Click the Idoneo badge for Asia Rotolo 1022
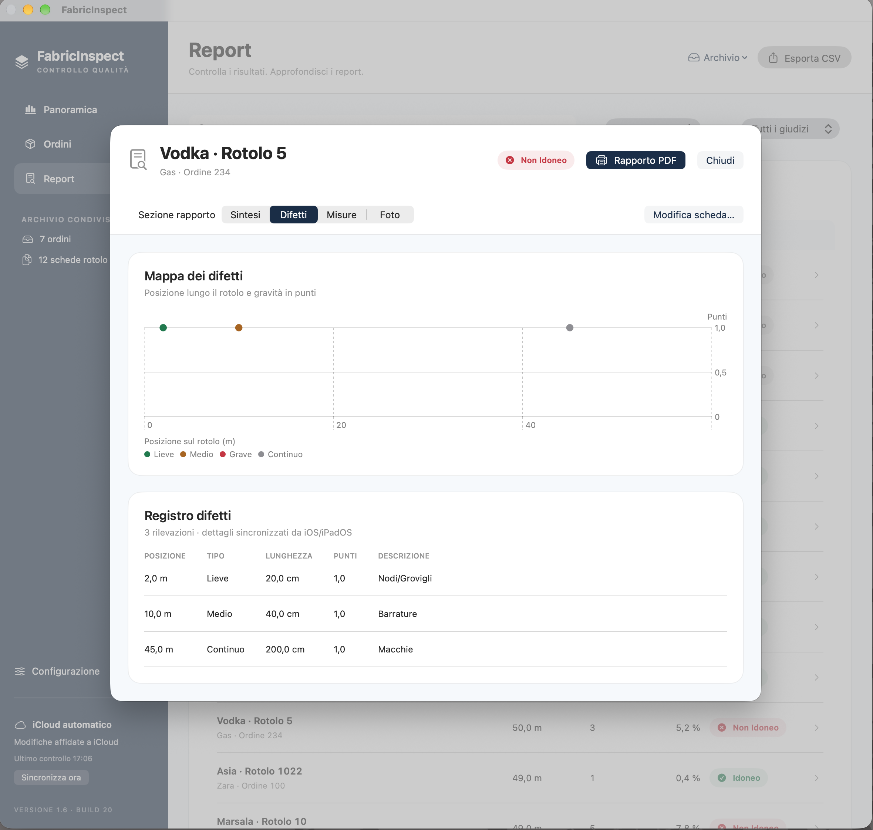873x830 pixels. pos(738,778)
